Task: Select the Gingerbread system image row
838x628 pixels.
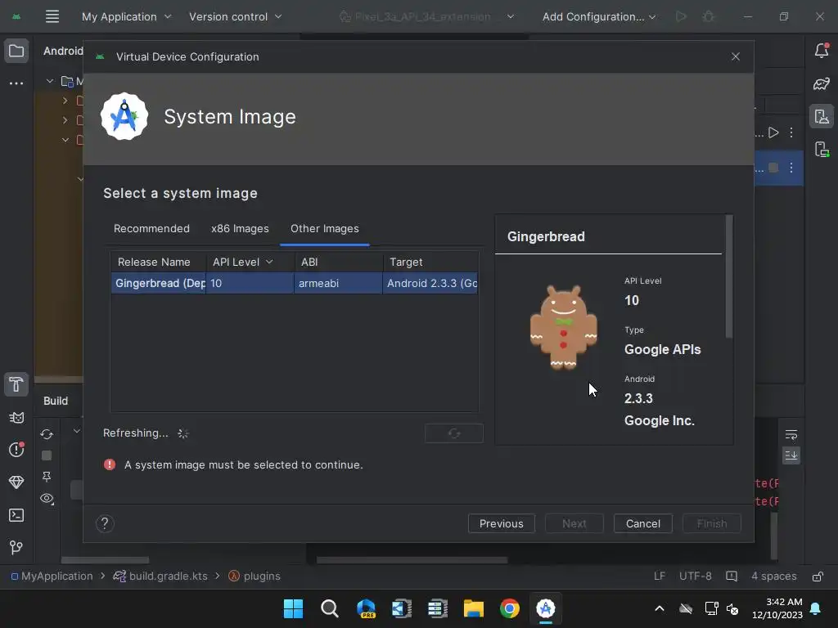Action: pyautogui.click(x=294, y=283)
